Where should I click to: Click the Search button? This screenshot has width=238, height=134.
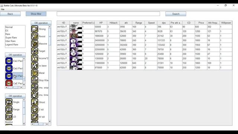click(176, 14)
